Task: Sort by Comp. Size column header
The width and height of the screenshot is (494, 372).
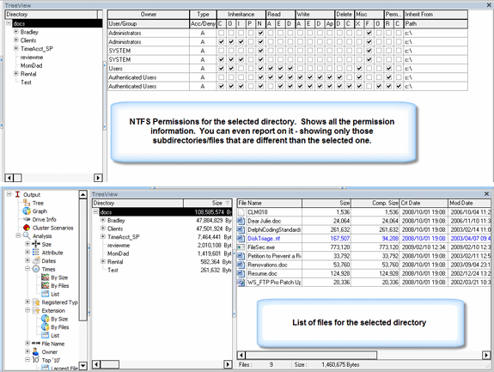Action: tap(375, 203)
